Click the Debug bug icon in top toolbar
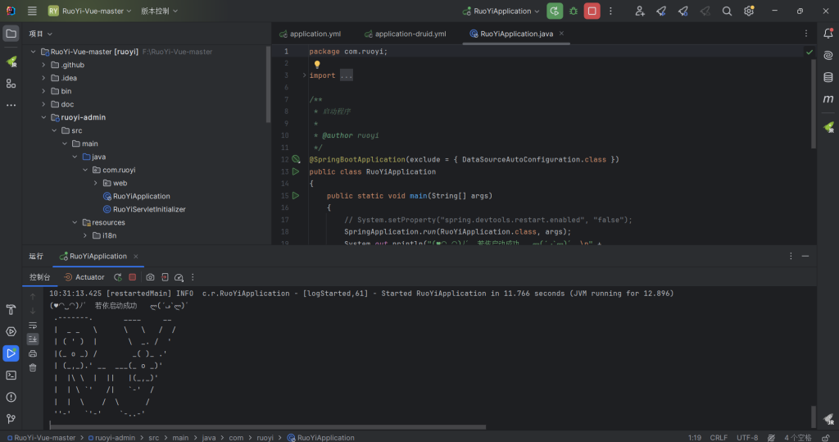The image size is (839, 442). coord(573,11)
